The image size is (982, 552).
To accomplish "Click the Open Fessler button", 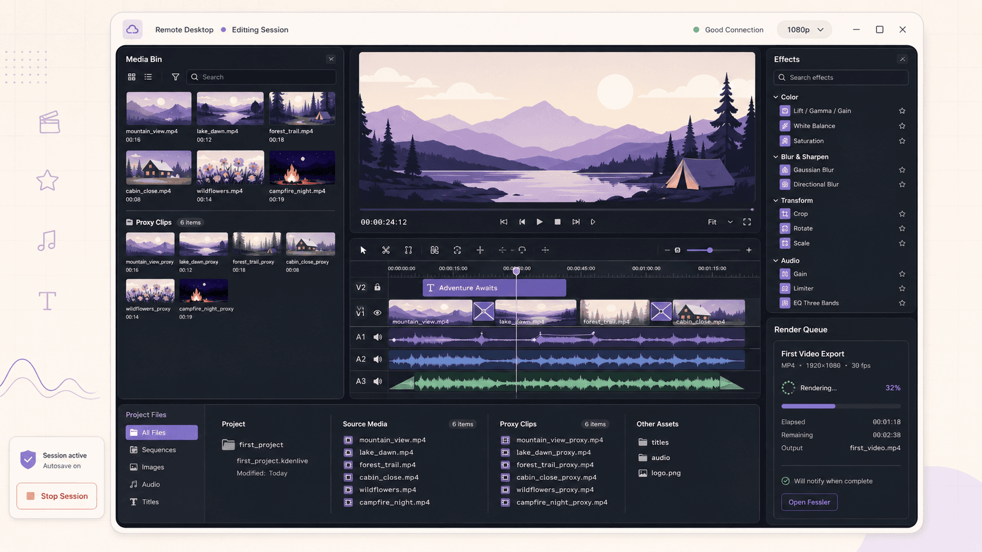I will tap(809, 502).
